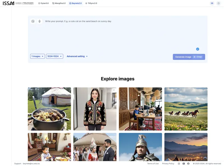Select the Beynele2.0 tab
This screenshot has width=224, height=166.
[x=75, y=3]
